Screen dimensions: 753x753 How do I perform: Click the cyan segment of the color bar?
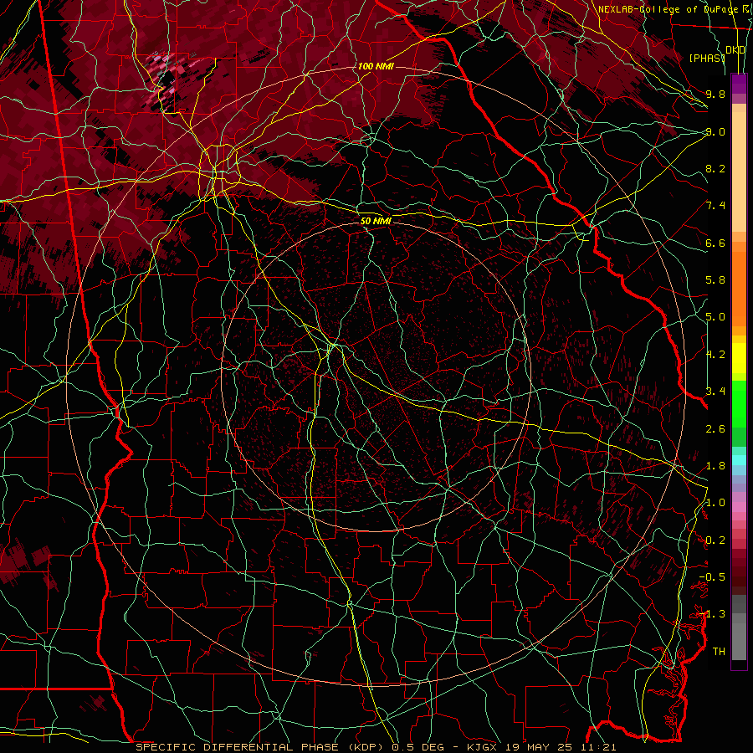739,460
